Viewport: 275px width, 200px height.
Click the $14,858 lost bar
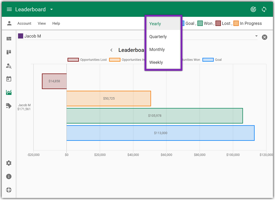point(54,81)
